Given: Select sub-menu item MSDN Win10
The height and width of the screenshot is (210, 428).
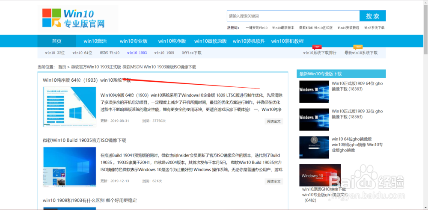Looking at the screenshot, I should (x=110, y=53).
